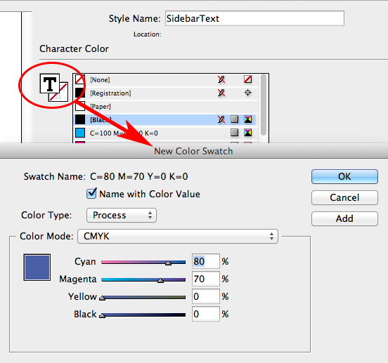Click the Magenta percentage field
The height and width of the screenshot is (363, 388).
pyautogui.click(x=206, y=279)
